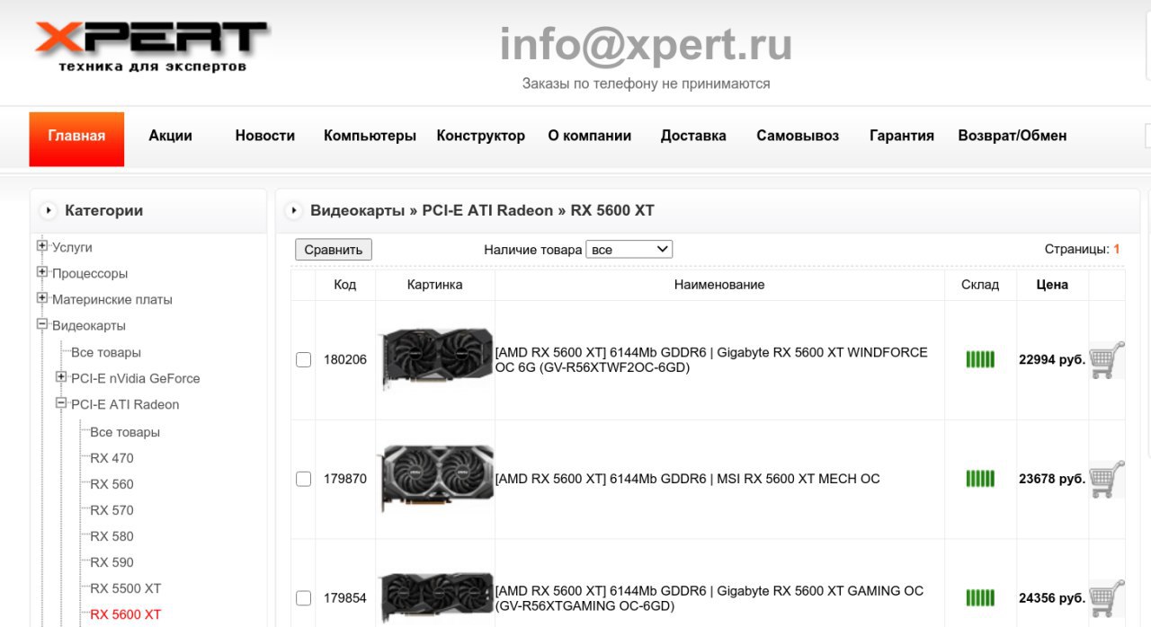Viewport: 1151px width, 627px height.
Task: Select RX 590 in category tree
Action: click(x=112, y=562)
